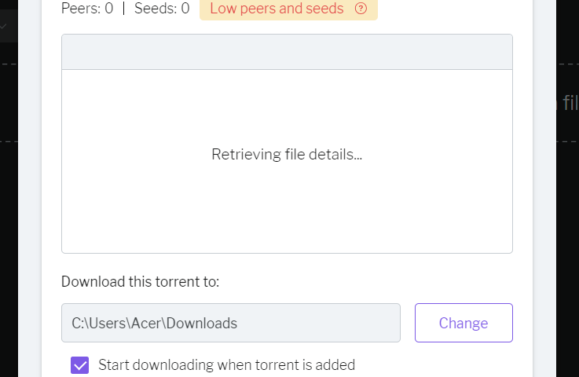The width and height of the screenshot is (579, 377).
Task: Select the blank file list area below Retrieving message
Action: 287,209
